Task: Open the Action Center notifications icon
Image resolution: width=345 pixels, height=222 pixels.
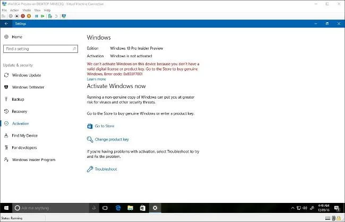Action: (337, 208)
